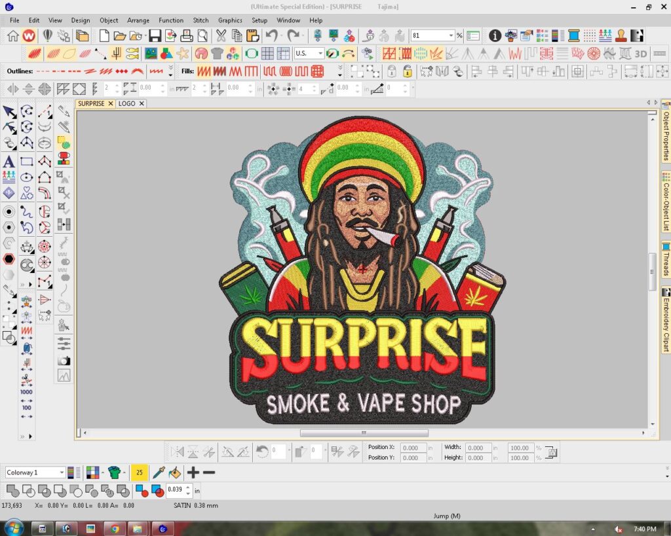671x536 pixels.
Task: Click the black info circle icon
Action: [495, 36]
